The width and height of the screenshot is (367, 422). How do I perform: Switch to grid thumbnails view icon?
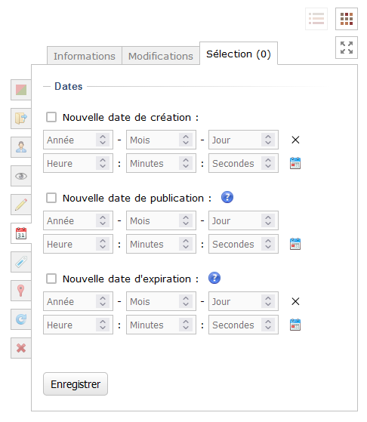coord(347,19)
